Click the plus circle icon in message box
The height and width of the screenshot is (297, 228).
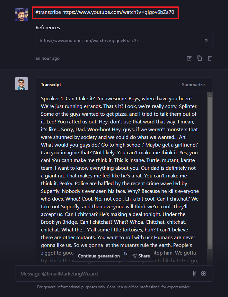[204, 274]
